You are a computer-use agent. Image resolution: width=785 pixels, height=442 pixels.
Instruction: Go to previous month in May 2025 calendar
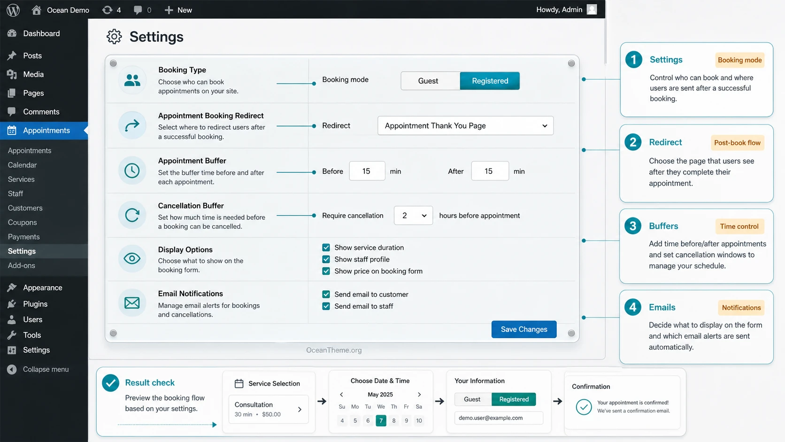point(341,395)
